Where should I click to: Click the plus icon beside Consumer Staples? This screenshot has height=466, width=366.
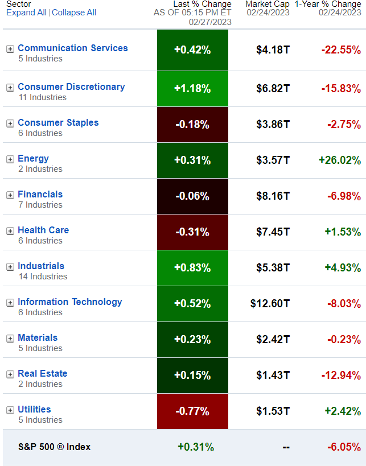click(x=10, y=123)
